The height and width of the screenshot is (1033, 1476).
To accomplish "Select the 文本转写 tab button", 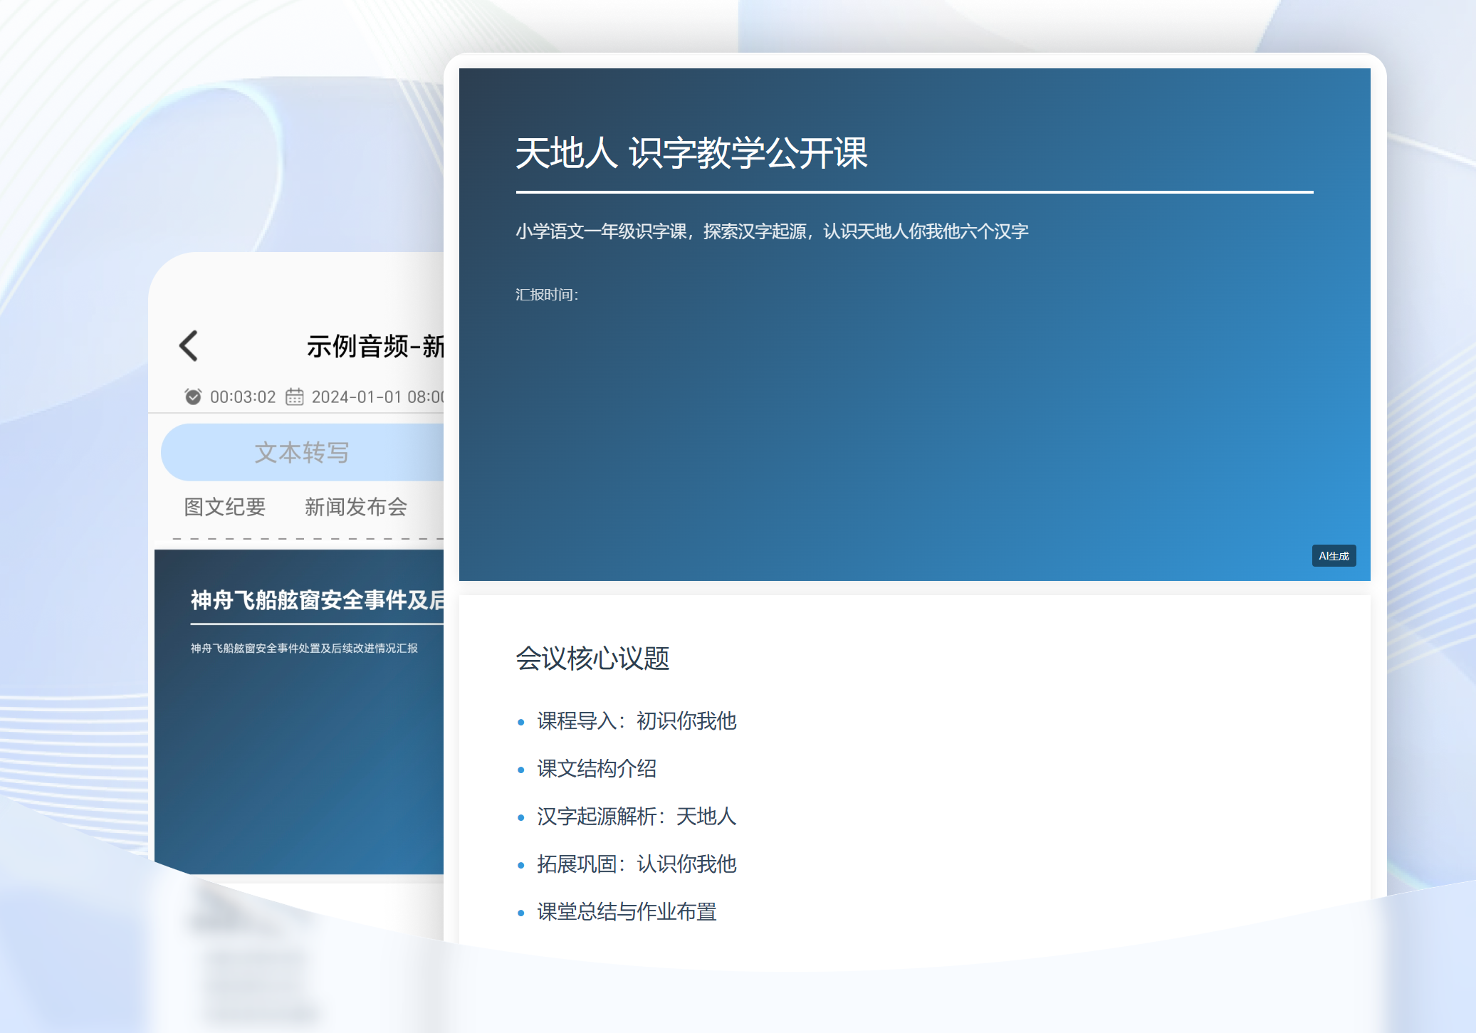I will point(303,453).
